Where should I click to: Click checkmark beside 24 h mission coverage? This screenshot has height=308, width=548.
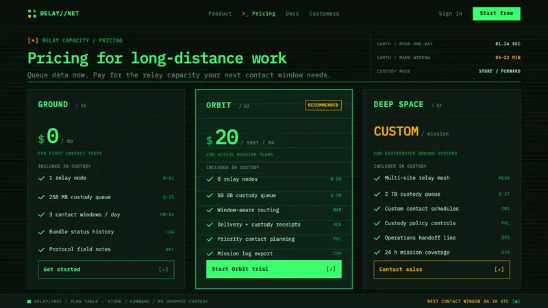(377, 252)
